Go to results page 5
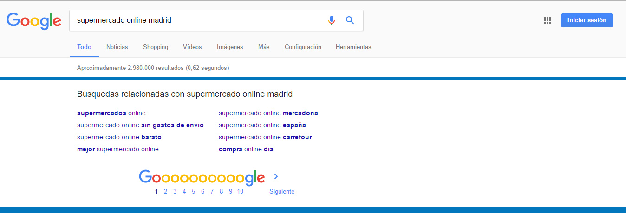Screen dimensions: 626x213 [x=193, y=191]
